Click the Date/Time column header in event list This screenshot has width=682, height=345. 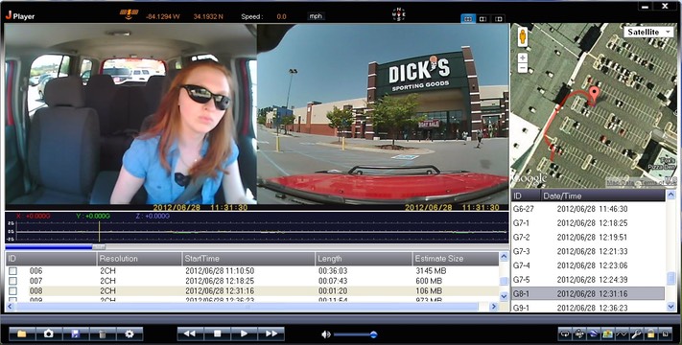pos(602,195)
